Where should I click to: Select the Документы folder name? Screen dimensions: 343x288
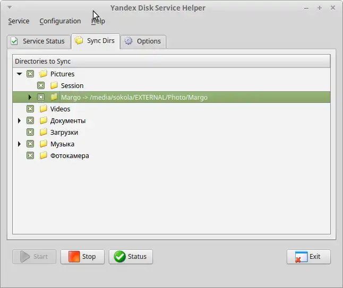coord(68,120)
